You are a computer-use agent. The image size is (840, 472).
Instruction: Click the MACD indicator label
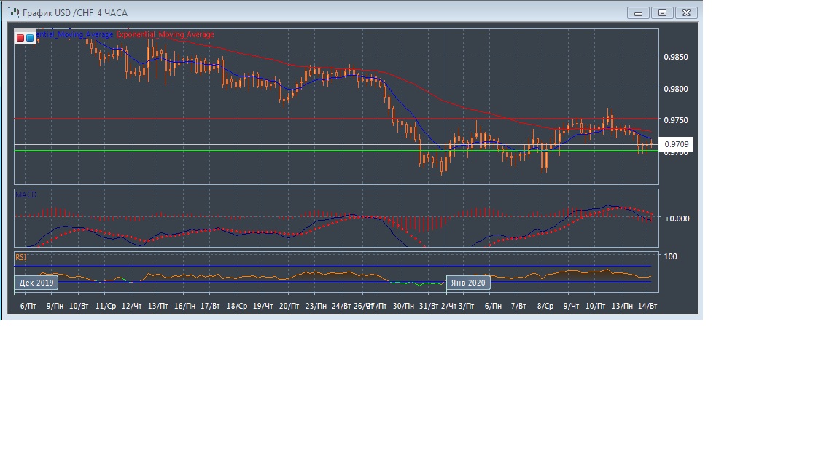pos(26,195)
